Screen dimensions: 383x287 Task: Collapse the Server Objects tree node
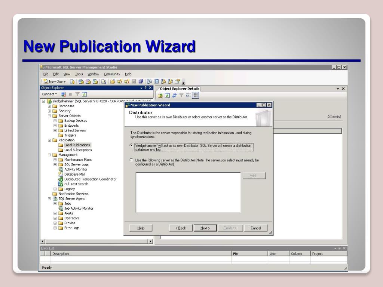click(49, 116)
